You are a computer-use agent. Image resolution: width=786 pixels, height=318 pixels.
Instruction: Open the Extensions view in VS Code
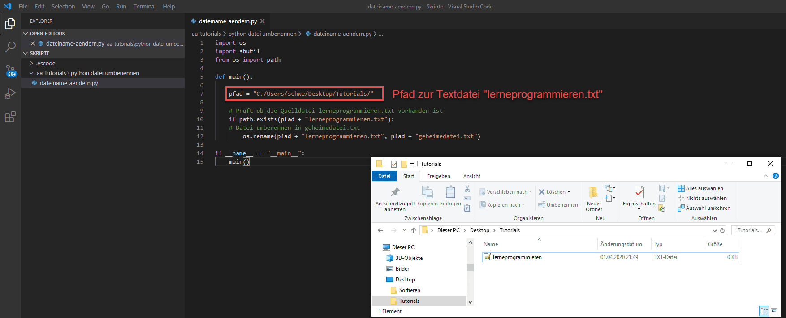[10, 117]
